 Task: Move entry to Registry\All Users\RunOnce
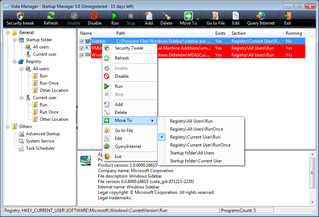coord(201,129)
